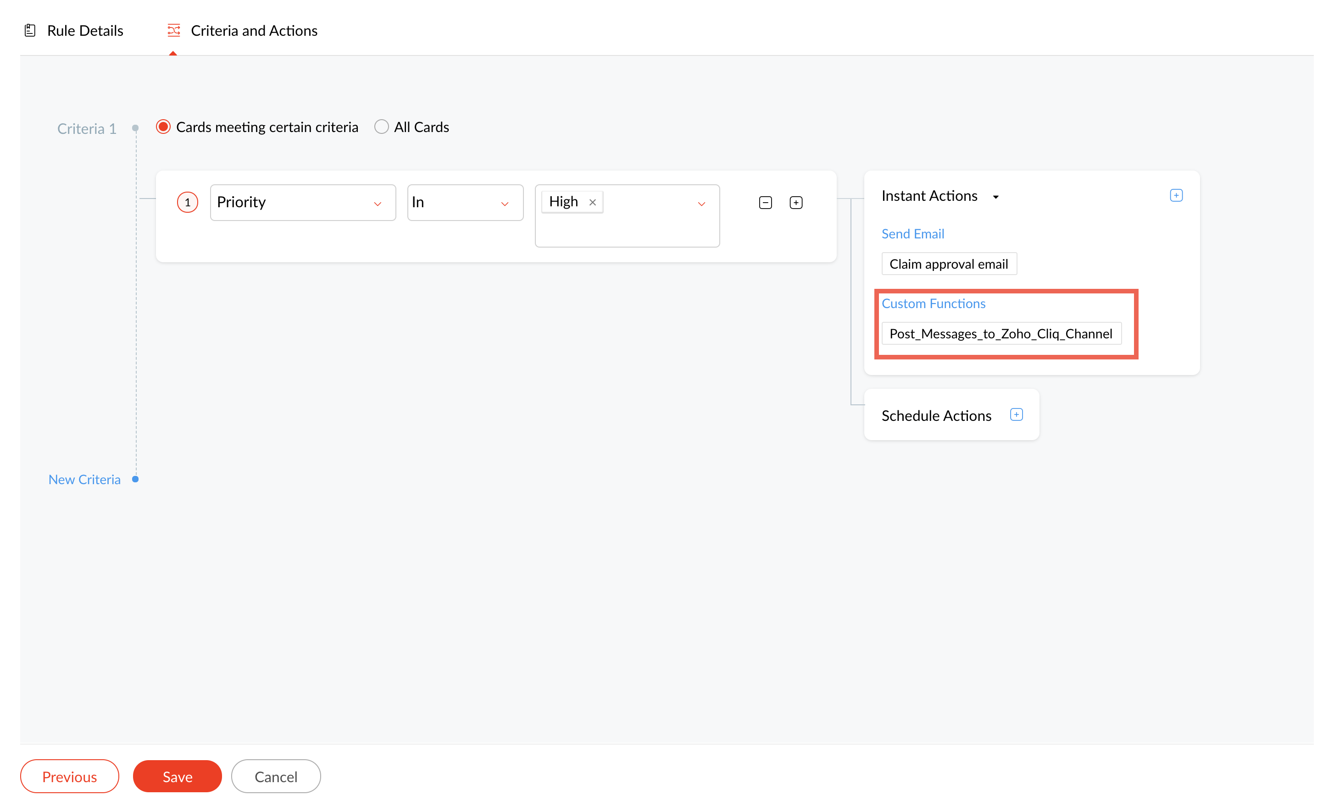
Task: Click the Criteria and Actions flow icon
Action: tap(174, 31)
